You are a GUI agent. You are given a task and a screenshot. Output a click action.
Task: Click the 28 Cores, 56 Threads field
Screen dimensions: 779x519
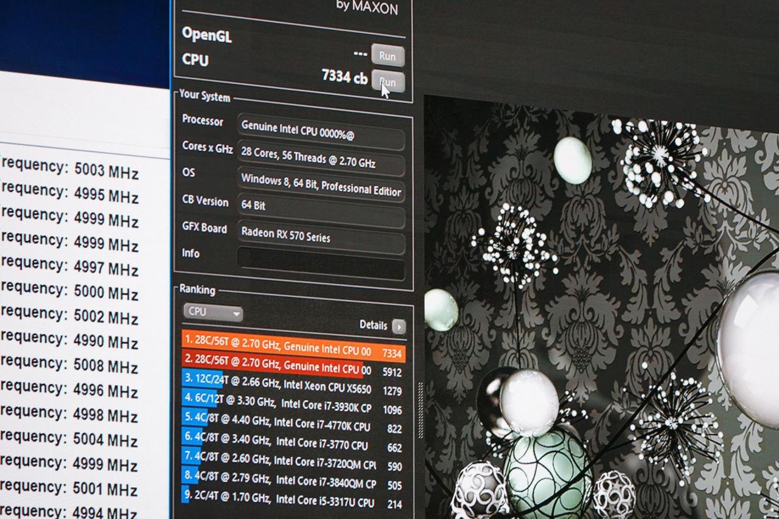[x=321, y=158]
